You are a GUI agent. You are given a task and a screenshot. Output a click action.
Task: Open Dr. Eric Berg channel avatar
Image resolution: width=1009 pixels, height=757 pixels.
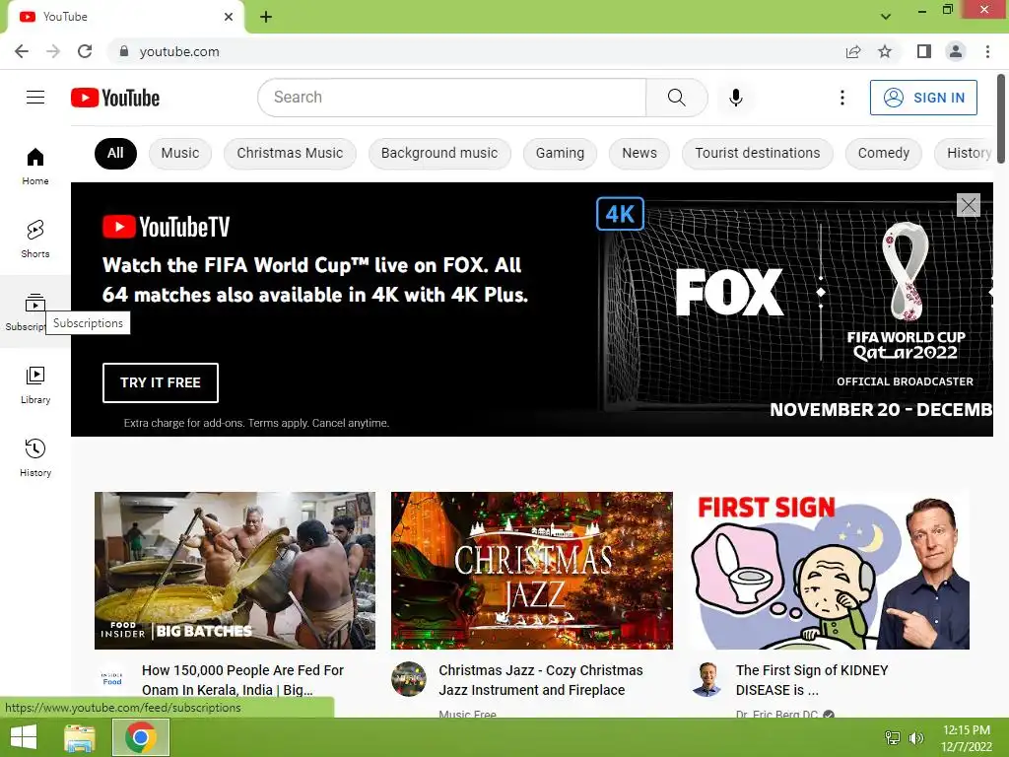[x=706, y=679]
